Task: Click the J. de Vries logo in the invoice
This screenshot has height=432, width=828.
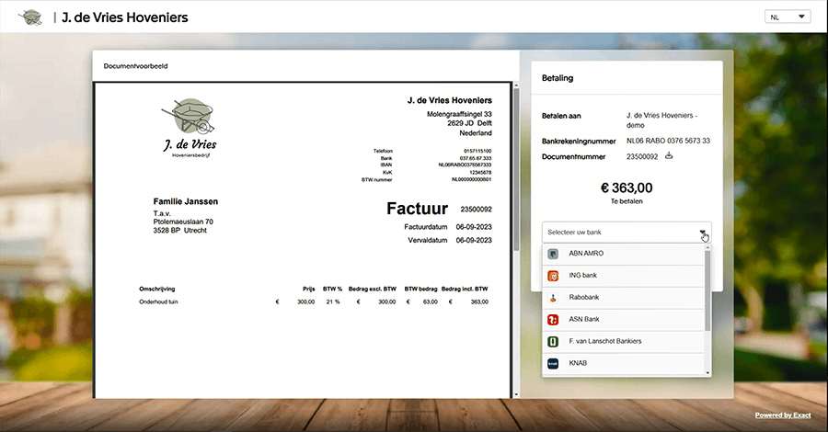Action: pyautogui.click(x=190, y=128)
